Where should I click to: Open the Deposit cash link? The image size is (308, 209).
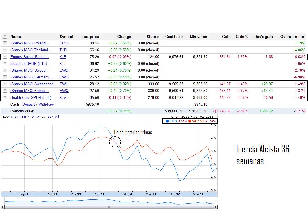click(29, 104)
